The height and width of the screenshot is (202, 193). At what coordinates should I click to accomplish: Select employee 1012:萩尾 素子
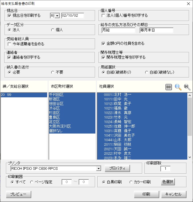click(x=142, y=104)
